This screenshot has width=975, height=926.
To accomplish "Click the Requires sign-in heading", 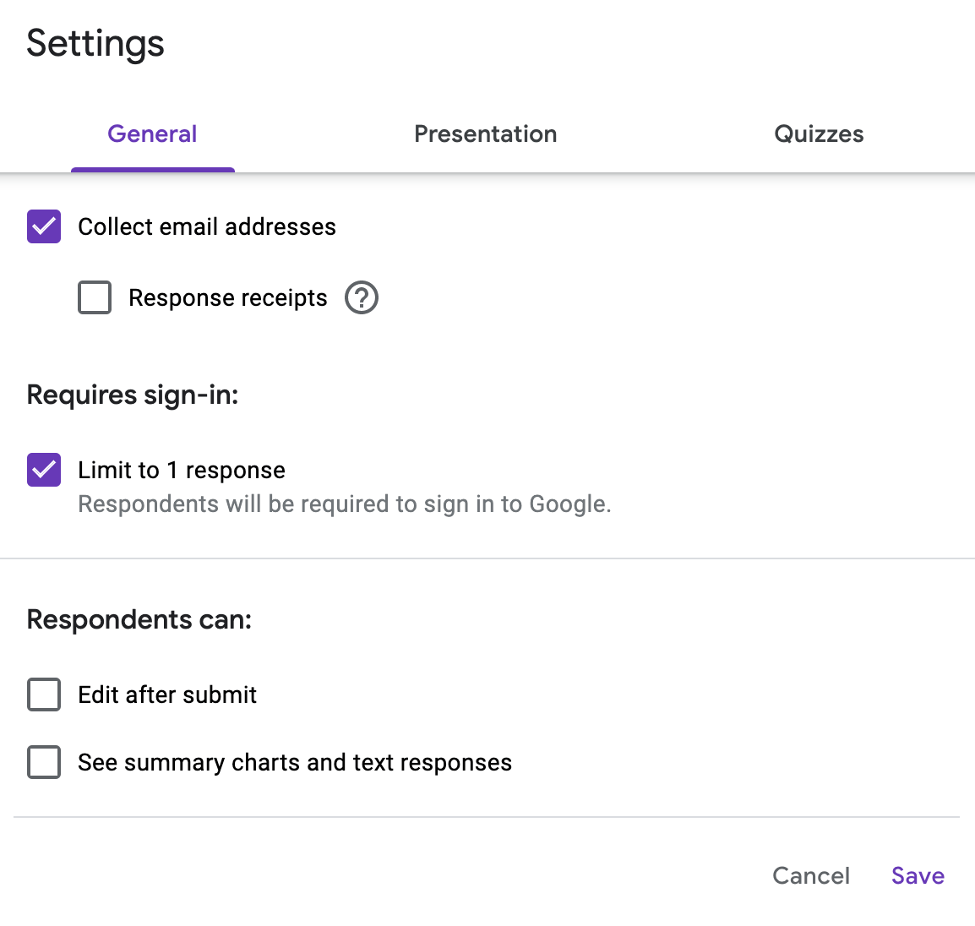I will tap(133, 395).
